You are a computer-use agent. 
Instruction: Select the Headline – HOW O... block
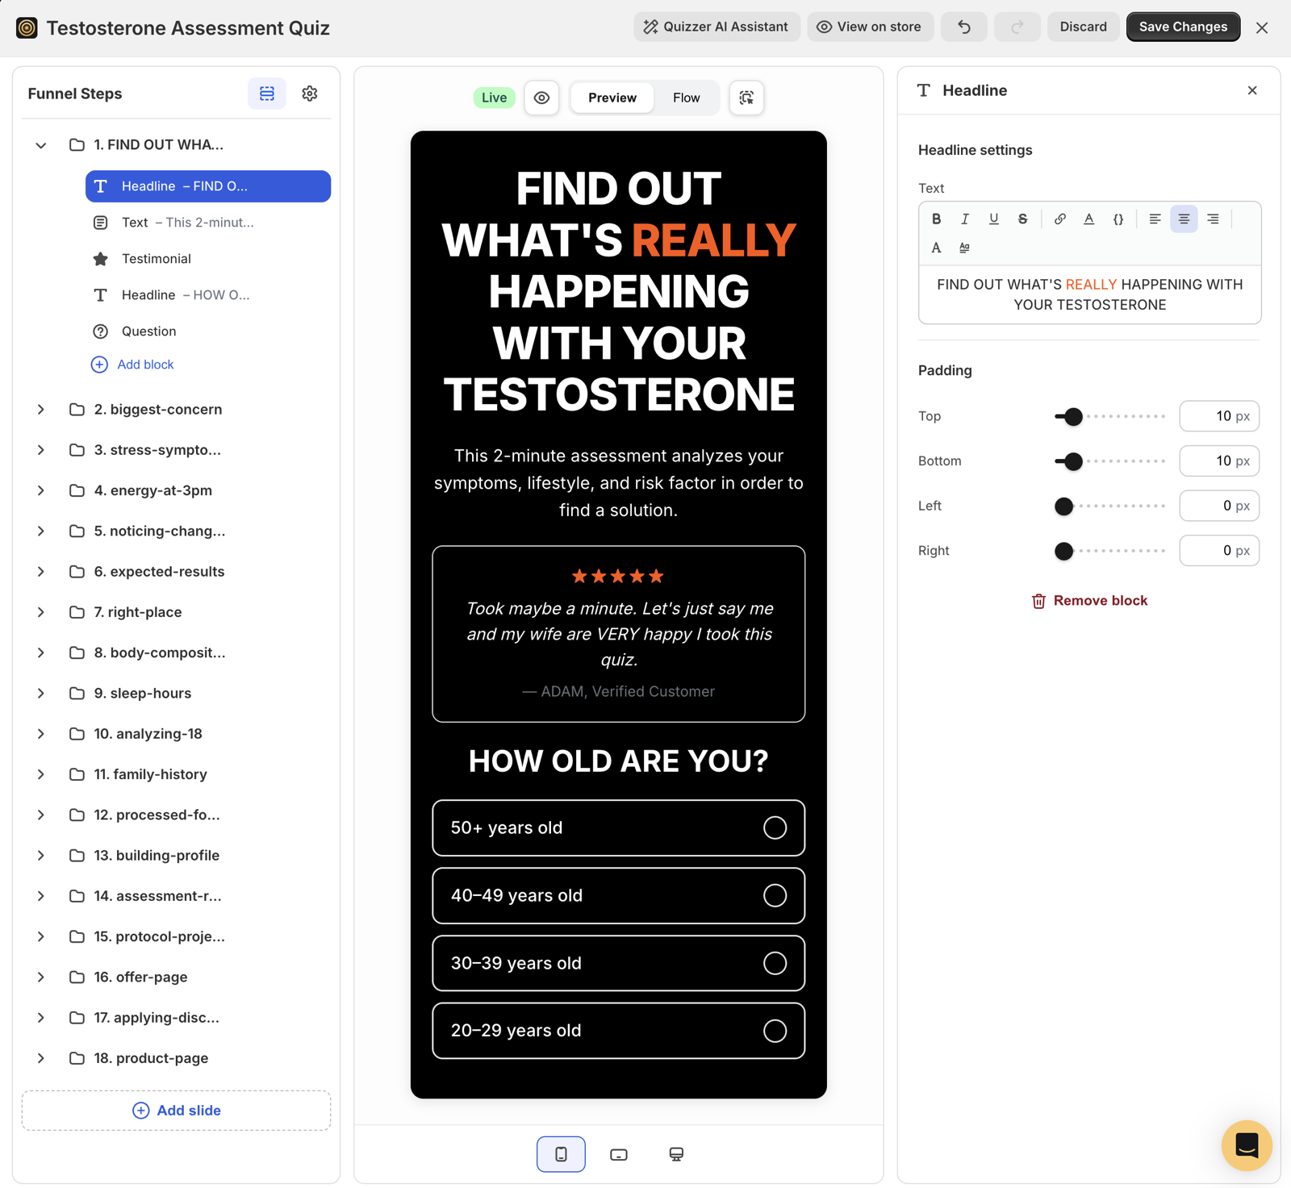click(x=208, y=295)
